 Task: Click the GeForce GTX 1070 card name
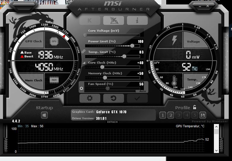tap(111, 112)
